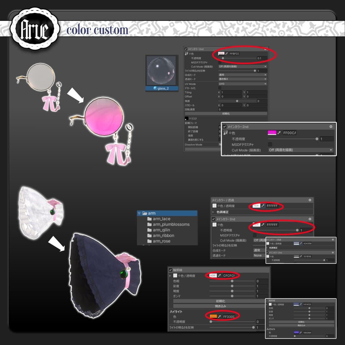Toggle the MSDFテクスチャ checkbox in the magenta panel
This screenshot has width=345, height=345.
tap(270, 144)
